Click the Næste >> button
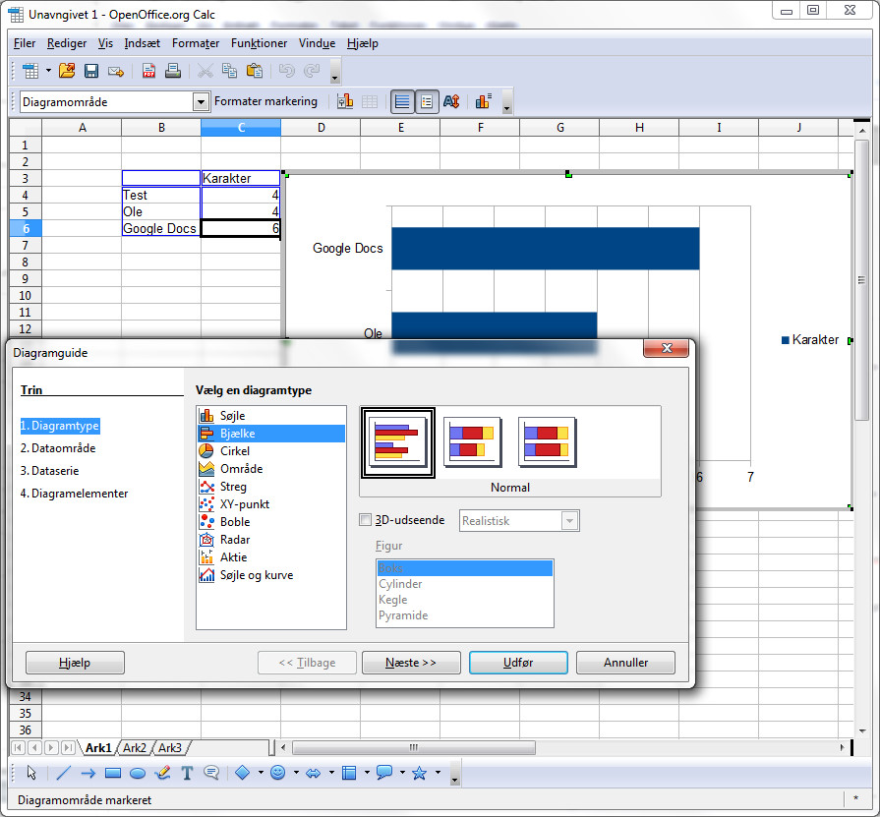Screen dimensions: 880x817 click(411, 663)
